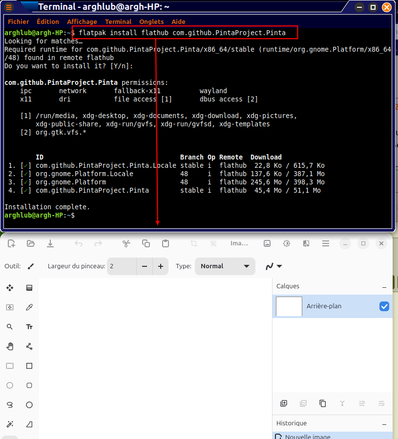
Task: Select the Lasso Select tool
Action: (10, 405)
